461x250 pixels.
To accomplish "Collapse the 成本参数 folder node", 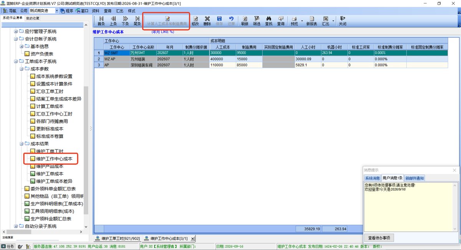I will click(x=21, y=69).
